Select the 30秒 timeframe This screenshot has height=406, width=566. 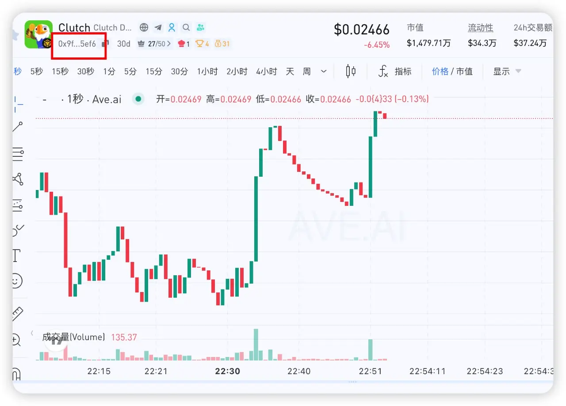pyautogui.click(x=86, y=71)
